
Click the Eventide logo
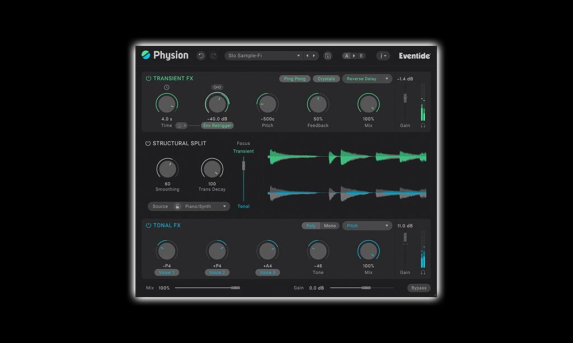[x=415, y=56]
